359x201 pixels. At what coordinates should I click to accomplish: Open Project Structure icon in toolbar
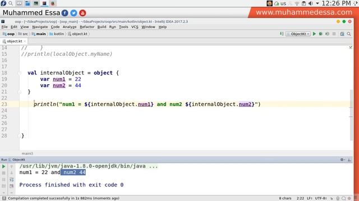tap(342, 33)
